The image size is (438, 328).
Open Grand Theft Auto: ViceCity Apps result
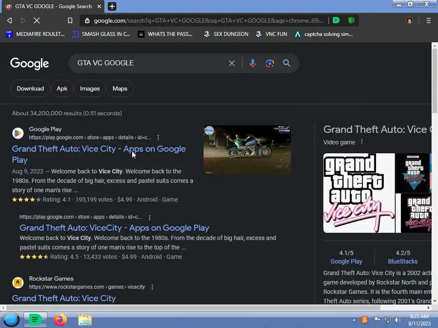pos(114,228)
